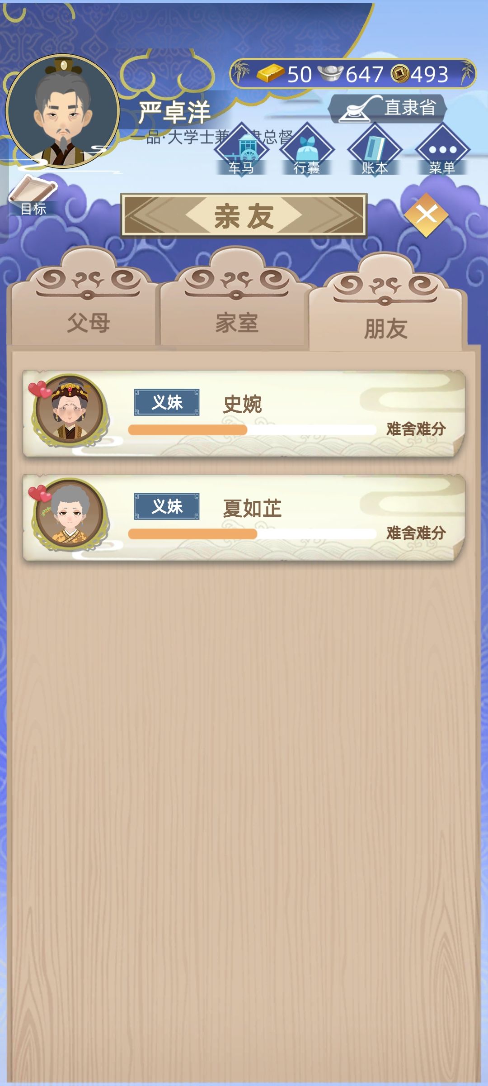Click the 难舍难分 label on 史婉's card
This screenshot has height=1086, width=488.
coord(416,429)
